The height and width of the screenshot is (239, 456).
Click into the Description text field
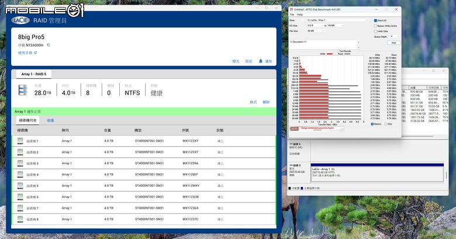[323, 44]
